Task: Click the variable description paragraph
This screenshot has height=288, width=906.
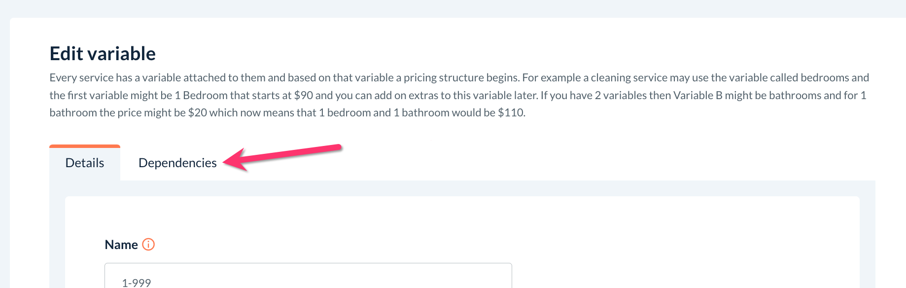Action: point(458,95)
